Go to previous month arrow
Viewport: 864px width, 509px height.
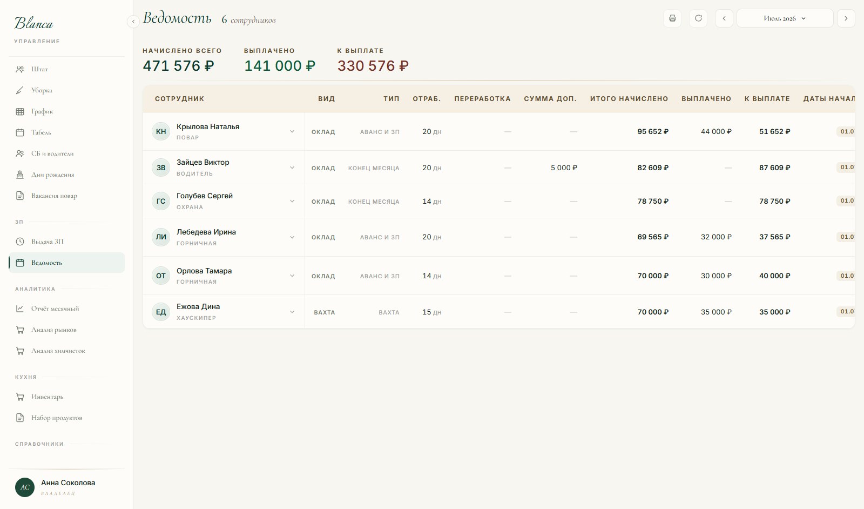[x=724, y=18]
